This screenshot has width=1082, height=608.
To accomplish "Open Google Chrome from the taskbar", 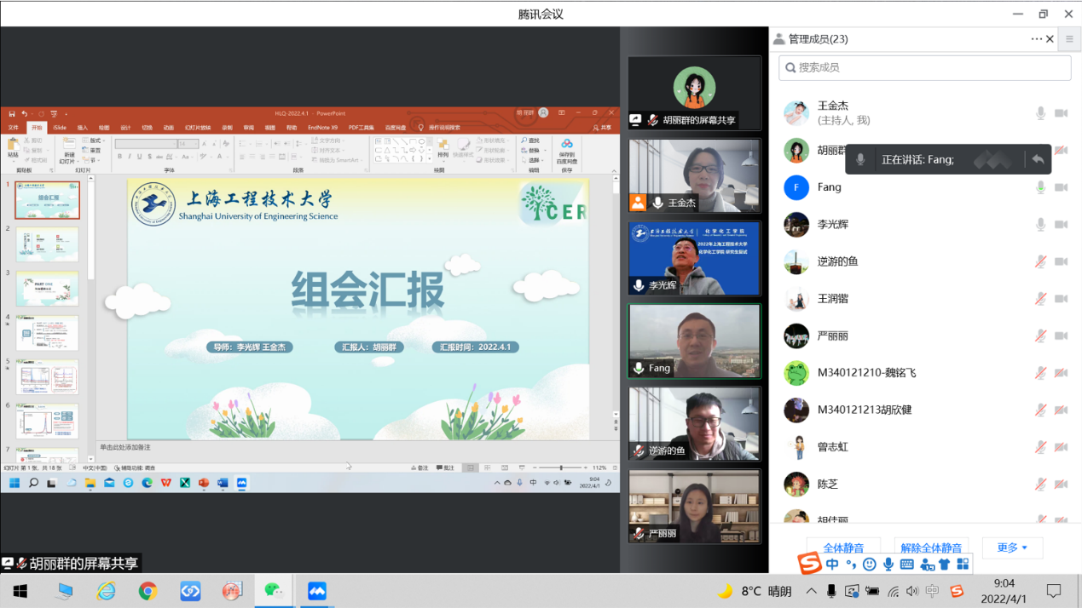I will (148, 591).
